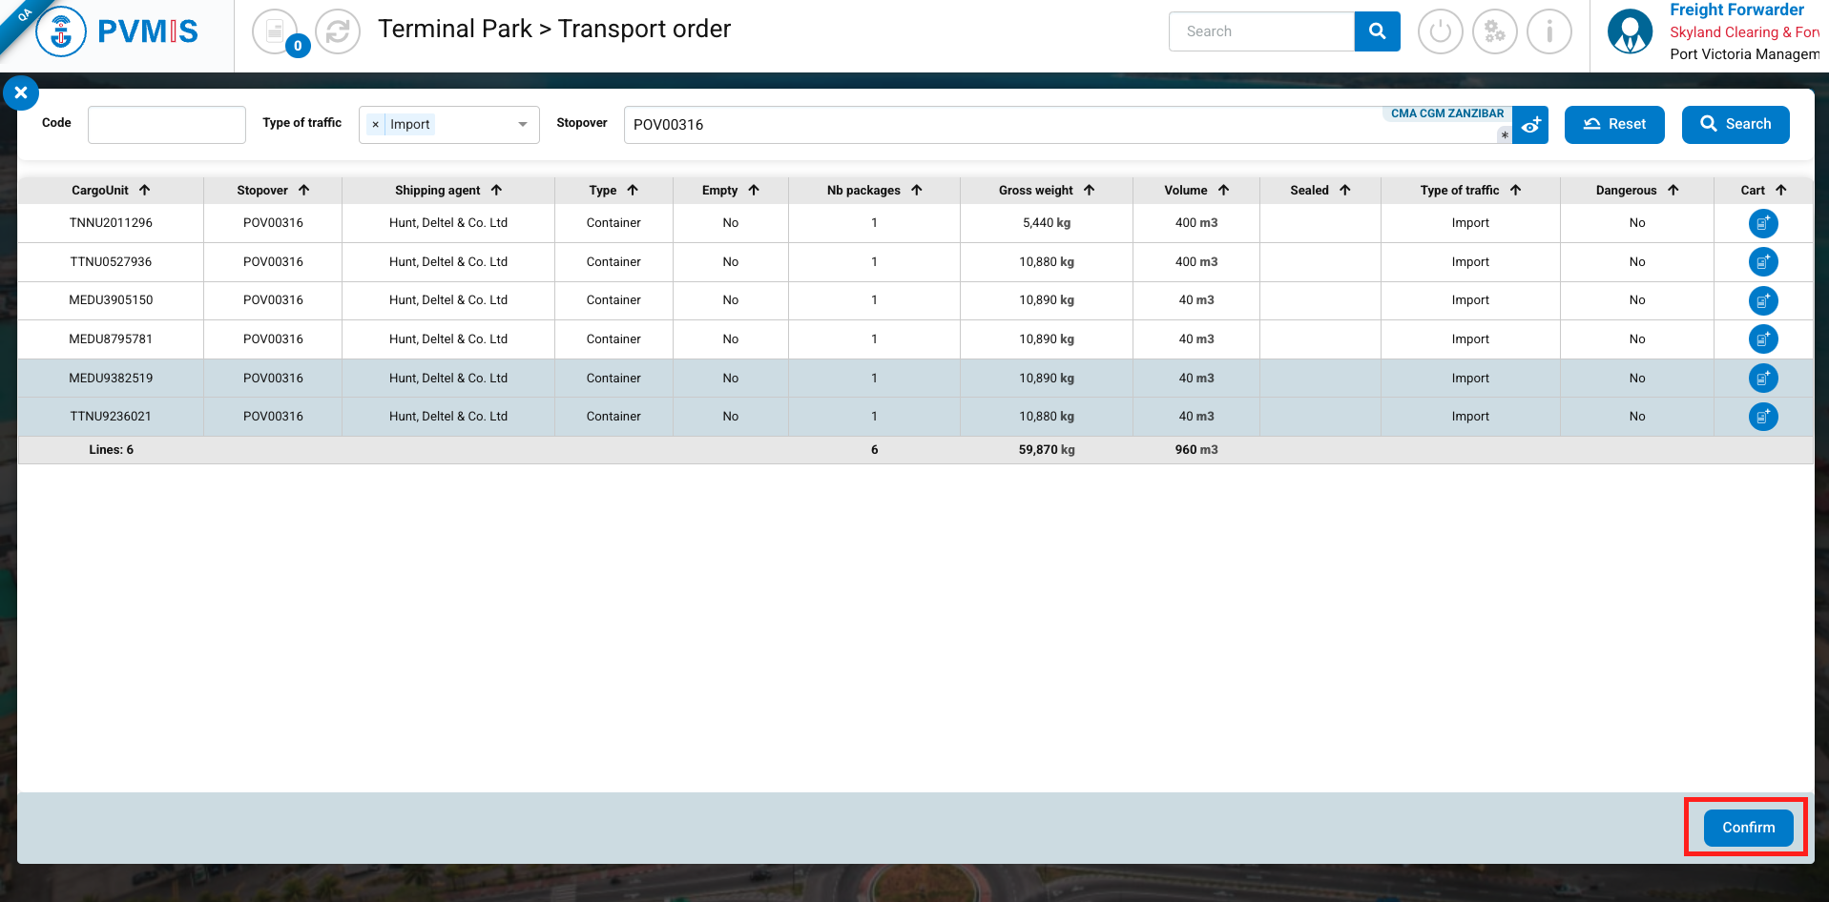1829x902 pixels.
Task: Click the cart icon for TTNU9236021 row
Action: [1762, 417]
